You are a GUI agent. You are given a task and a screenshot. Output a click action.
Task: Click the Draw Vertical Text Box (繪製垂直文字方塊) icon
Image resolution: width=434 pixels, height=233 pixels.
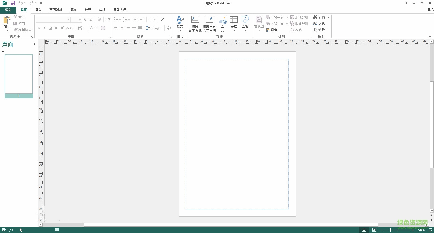click(209, 20)
